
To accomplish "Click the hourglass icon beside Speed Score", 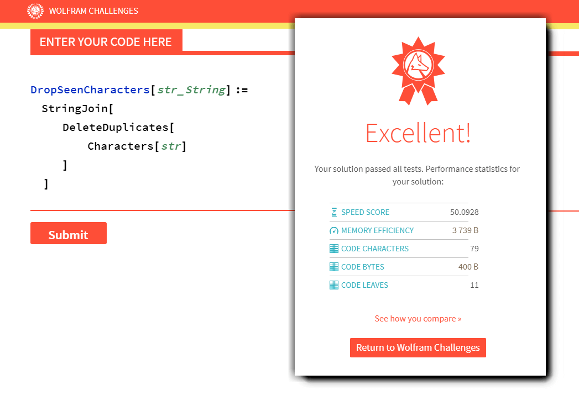I will [334, 212].
